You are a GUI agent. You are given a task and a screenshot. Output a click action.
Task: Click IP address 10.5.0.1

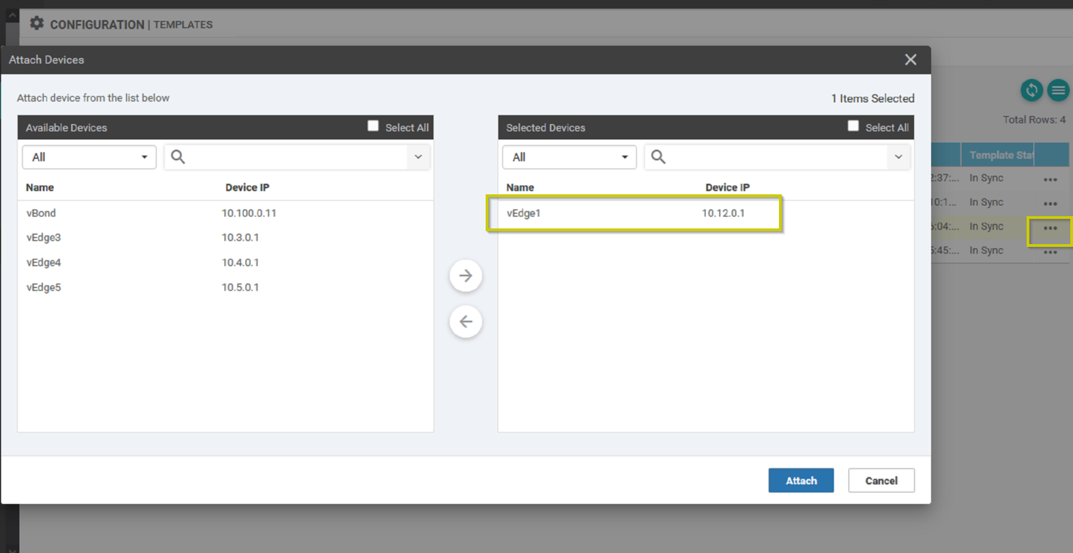pyautogui.click(x=240, y=287)
